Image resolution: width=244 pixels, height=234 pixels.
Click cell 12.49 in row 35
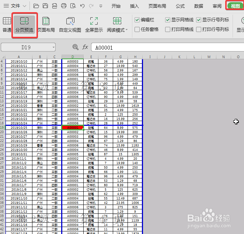(121, 198)
